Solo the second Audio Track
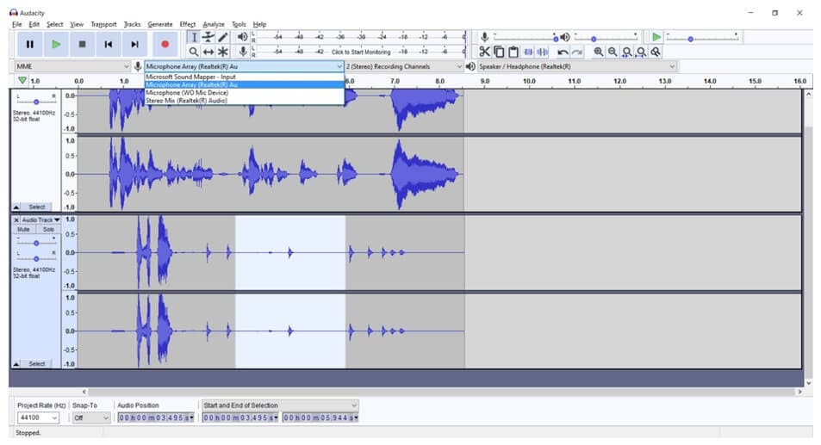Image resolution: width=821 pixels, height=445 pixels. pyautogui.click(x=48, y=230)
